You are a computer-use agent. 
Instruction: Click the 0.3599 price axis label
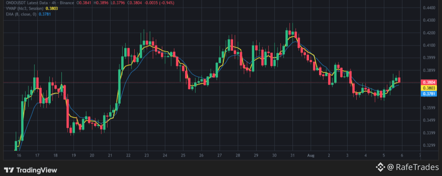point(430,108)
